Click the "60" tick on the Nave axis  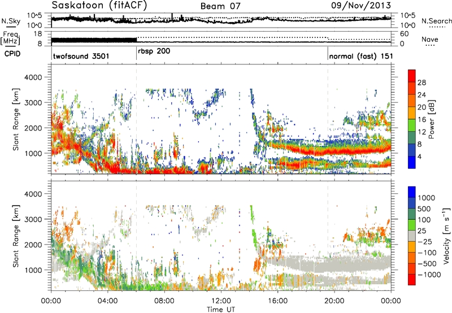pos(404,34)
